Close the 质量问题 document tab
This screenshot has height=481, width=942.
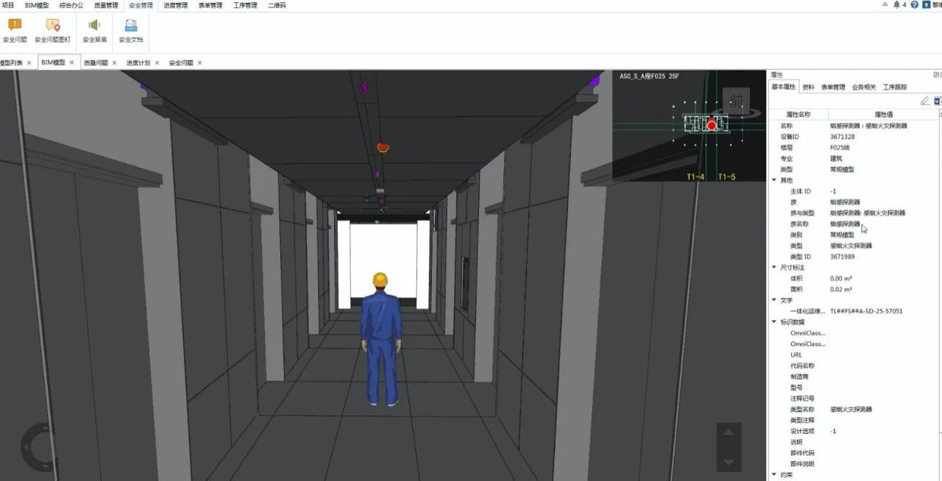pos(114,63)
